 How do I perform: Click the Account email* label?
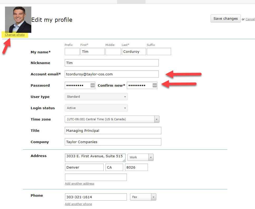(x=46, y=74)
